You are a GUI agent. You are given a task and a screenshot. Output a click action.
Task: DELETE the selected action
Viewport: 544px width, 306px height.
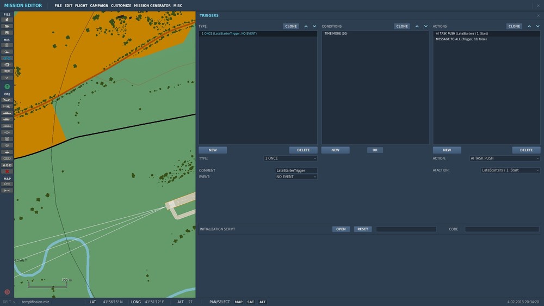(x=526, y=150)
